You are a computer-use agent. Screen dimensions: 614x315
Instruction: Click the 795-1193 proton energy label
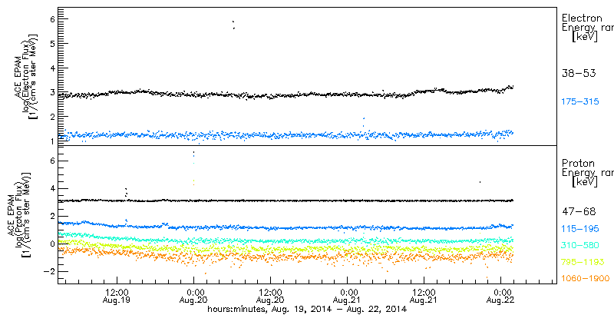[583, 262]
